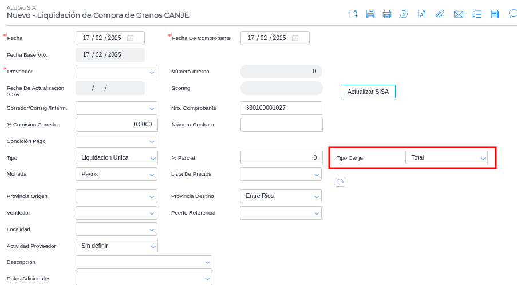Attach a file using the paperclip icon

tap(440, 14)
